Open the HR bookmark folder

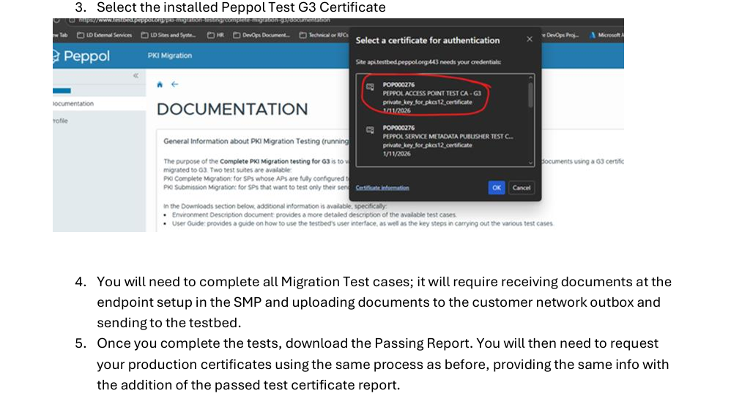[216, 35]
